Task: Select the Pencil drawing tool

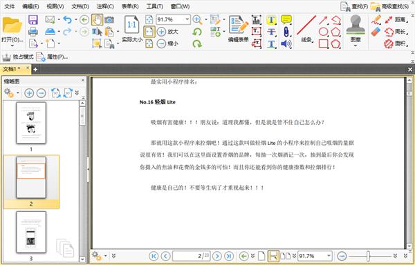Action: (376, 20)
